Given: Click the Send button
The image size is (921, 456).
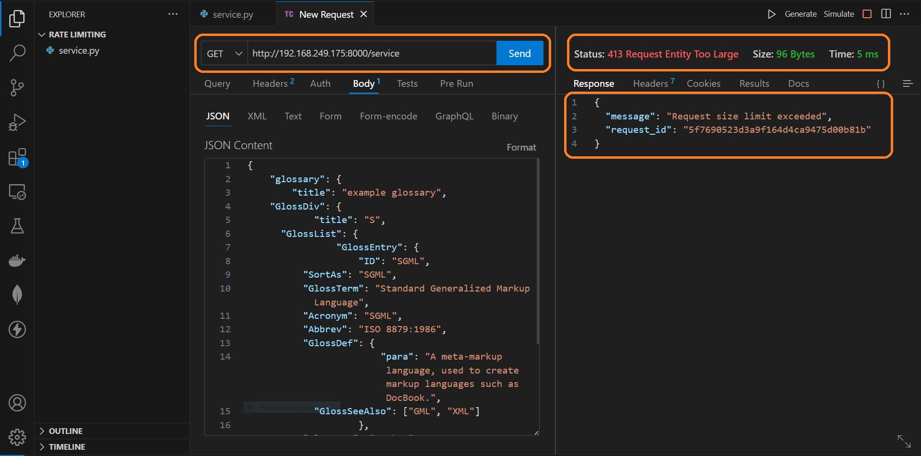Looking at the screenshot, I should tap(520, 53).
